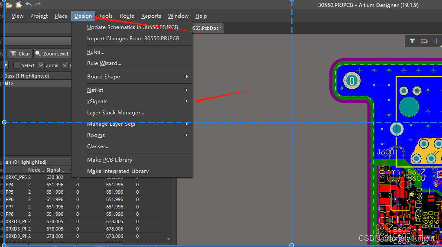Select the Class (1 Highlighted) section header

[x=36, y=76]
